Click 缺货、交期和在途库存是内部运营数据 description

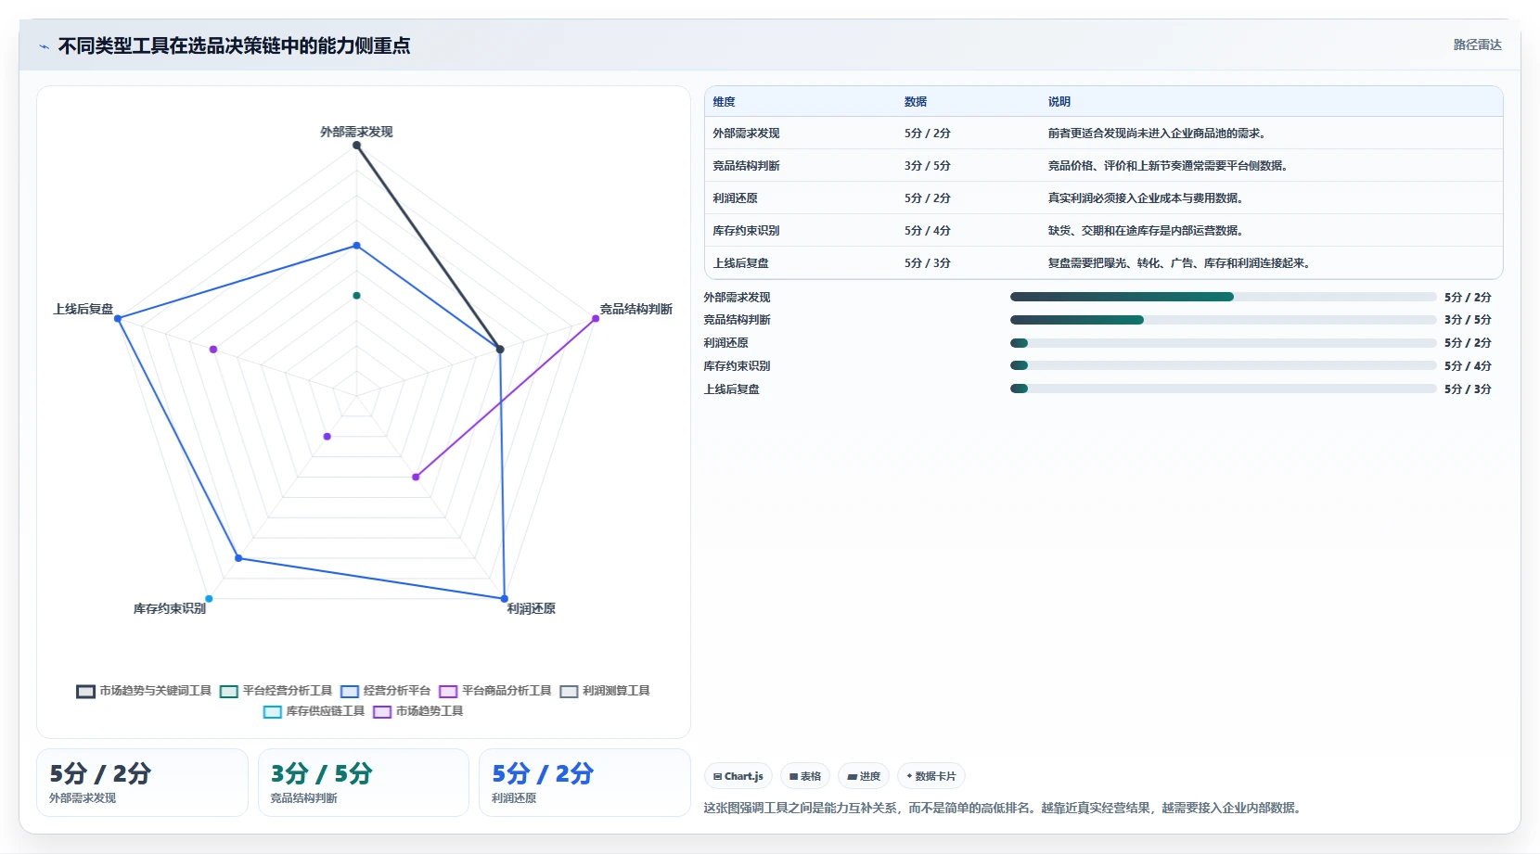pyautogui.click(x=1147, y=231)
